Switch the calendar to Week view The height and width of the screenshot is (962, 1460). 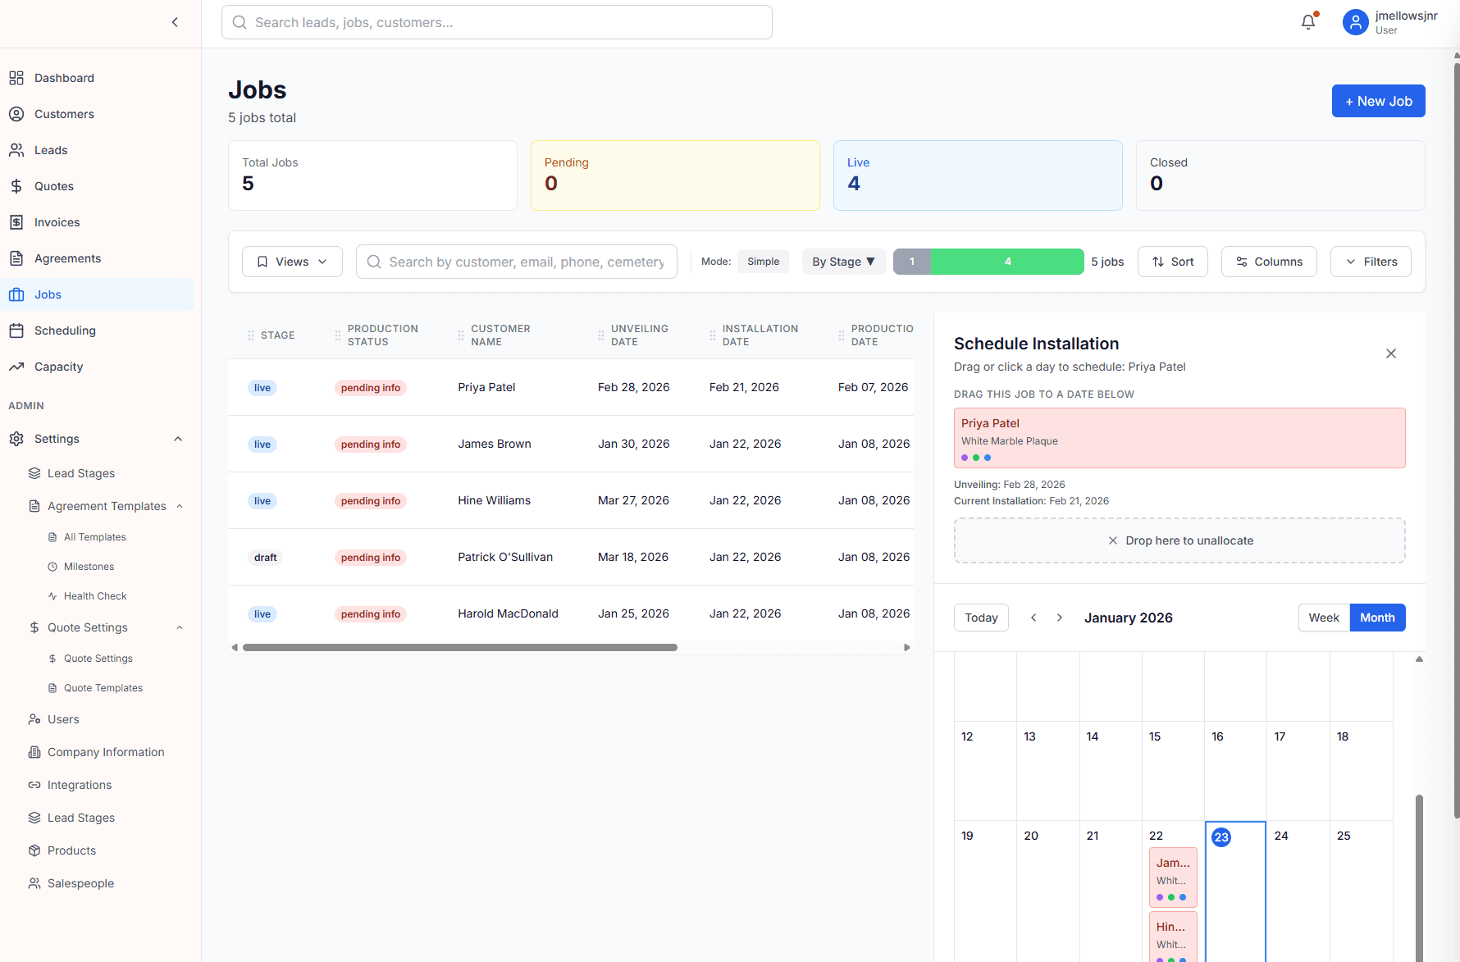point(1323,618)
